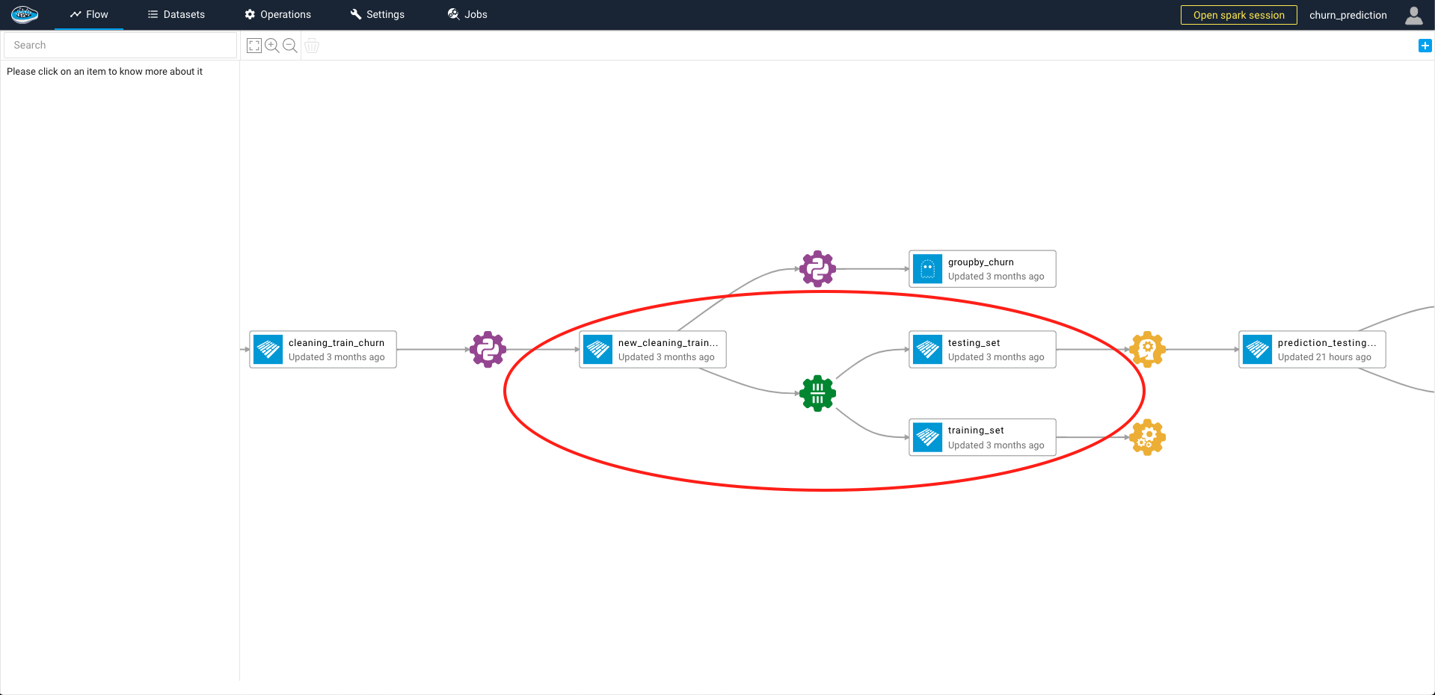Screen dimensions: 1435x695
Task: Click the Search input field
Action: [120, 45]
